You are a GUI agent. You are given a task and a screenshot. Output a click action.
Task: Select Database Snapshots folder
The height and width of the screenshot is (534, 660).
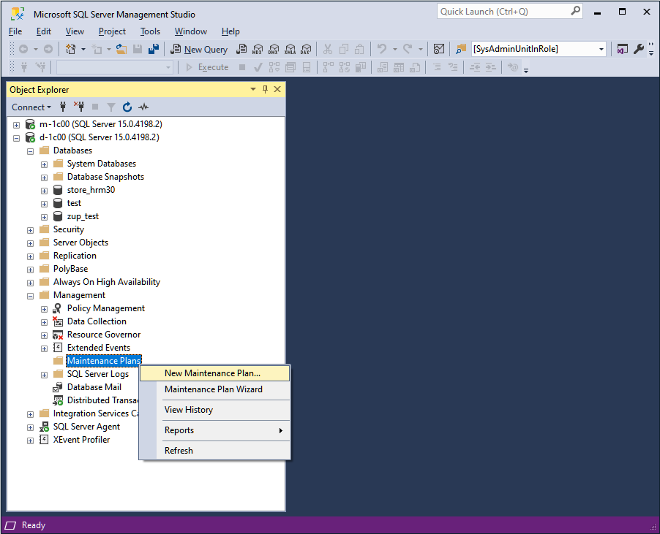[105, 177]
